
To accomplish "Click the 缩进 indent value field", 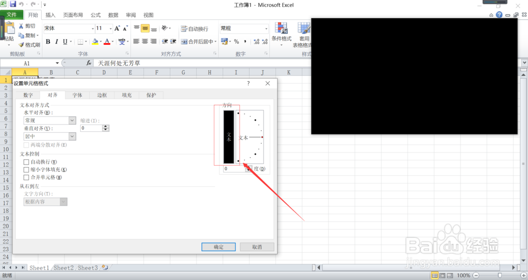I will coord(91,128).
